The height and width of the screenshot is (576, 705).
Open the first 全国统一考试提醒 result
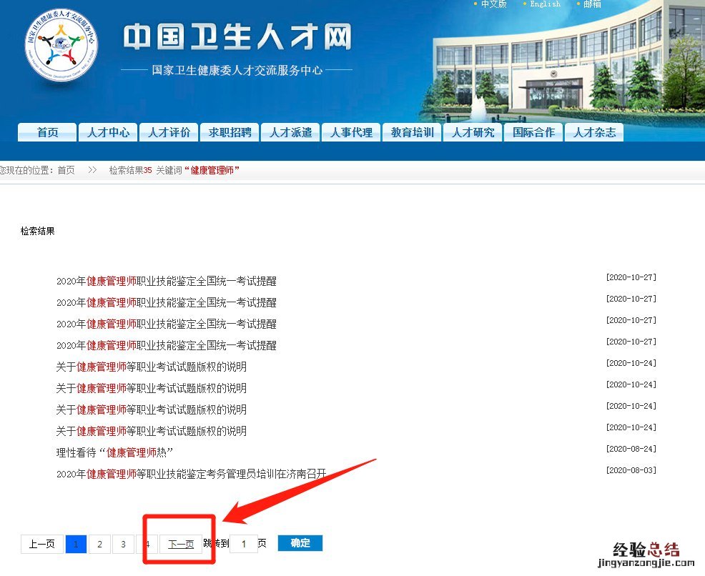tap(167, 282)
